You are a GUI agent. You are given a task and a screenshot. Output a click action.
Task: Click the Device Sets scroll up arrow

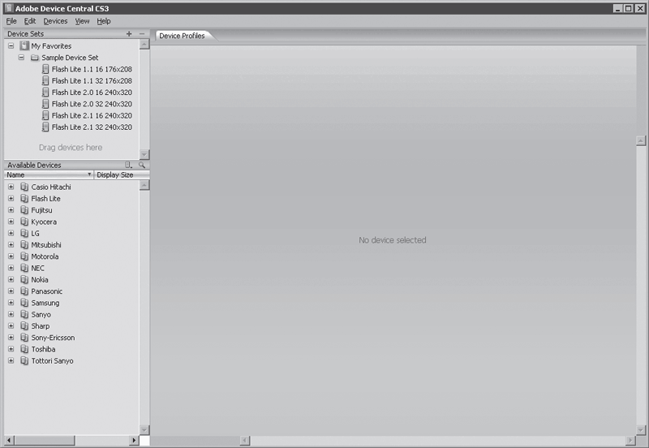tap(144, 45)
